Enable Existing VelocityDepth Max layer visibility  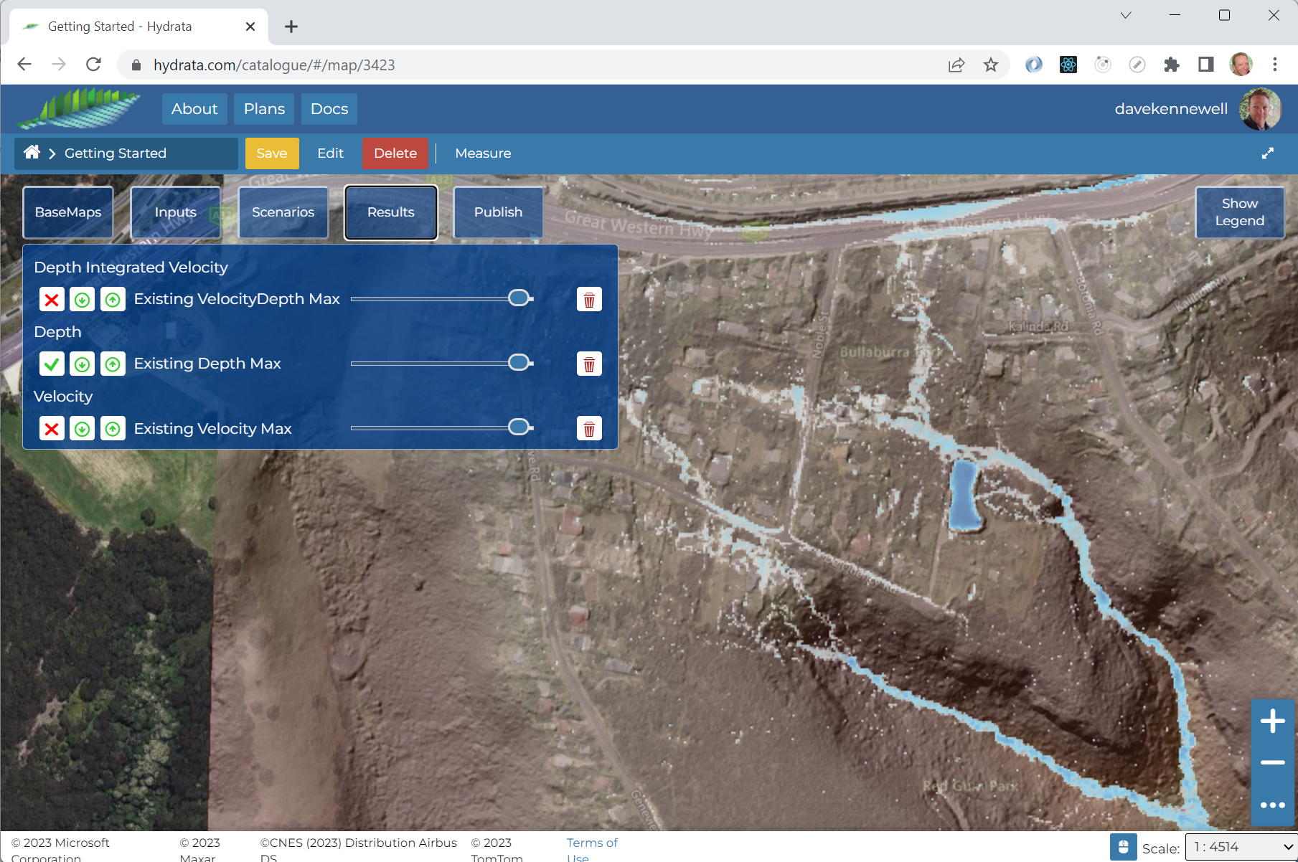point(52,300)
